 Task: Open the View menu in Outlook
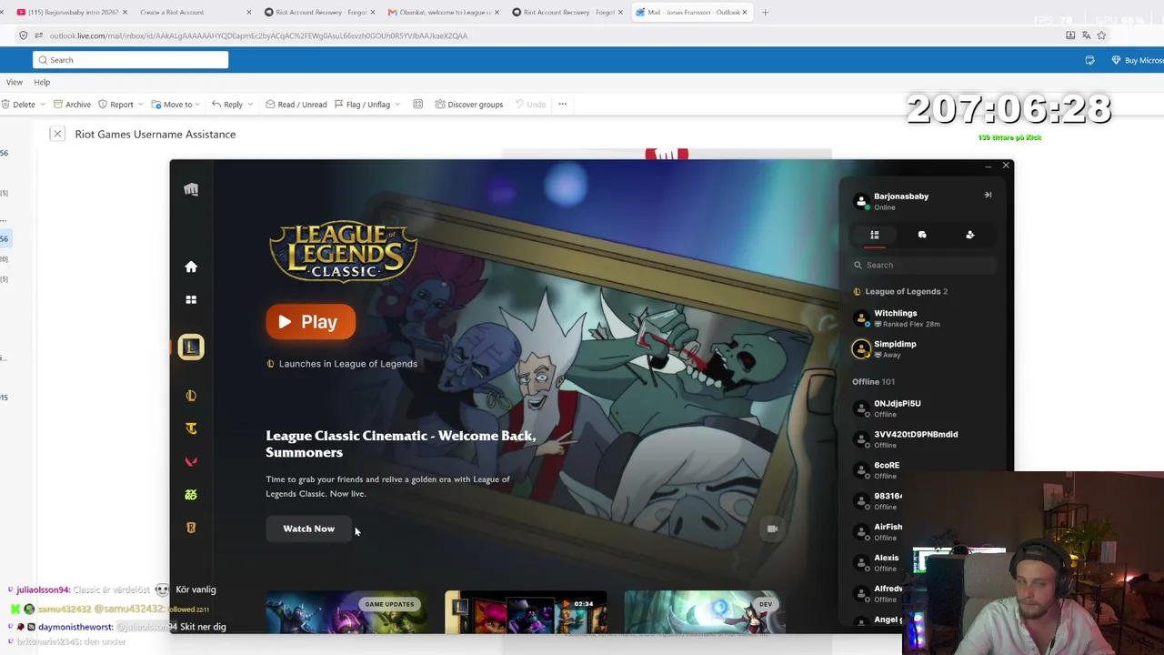(x=15, y=82)
